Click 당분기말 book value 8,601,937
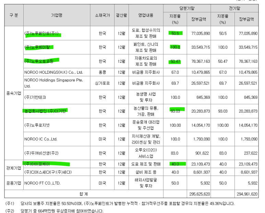265x213 pixels. [202, 172]
